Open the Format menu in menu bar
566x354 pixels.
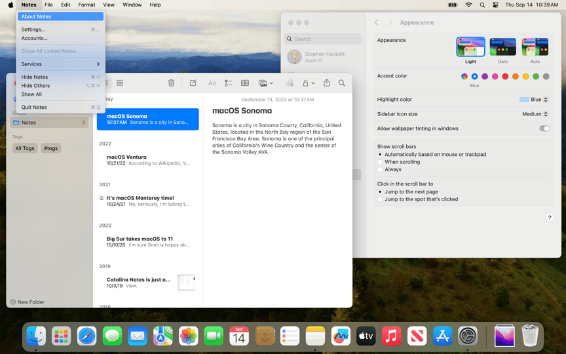click(x=86, y=5)
